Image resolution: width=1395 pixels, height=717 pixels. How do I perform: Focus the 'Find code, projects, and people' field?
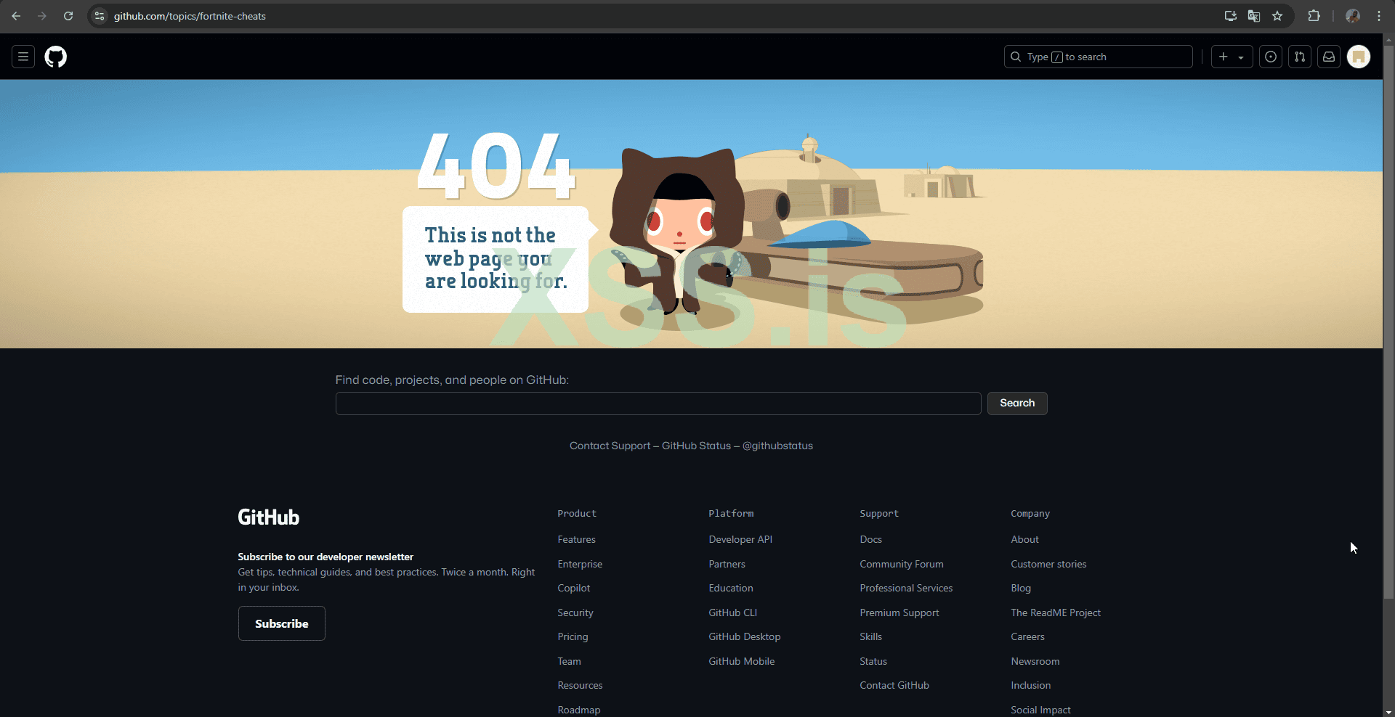658,403
